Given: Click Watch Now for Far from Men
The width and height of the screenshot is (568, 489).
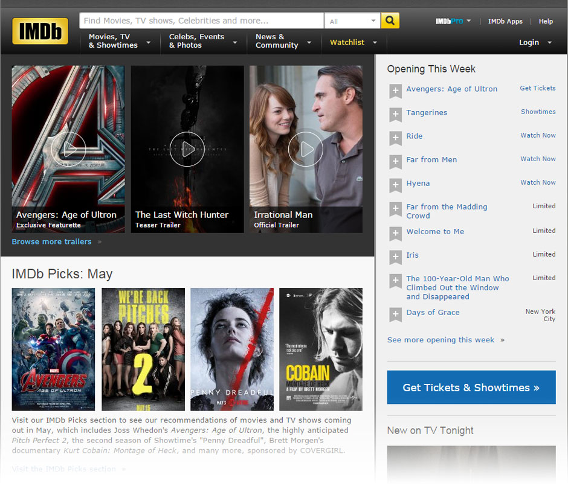Looking at the screenshot, I should coord(538,159).
